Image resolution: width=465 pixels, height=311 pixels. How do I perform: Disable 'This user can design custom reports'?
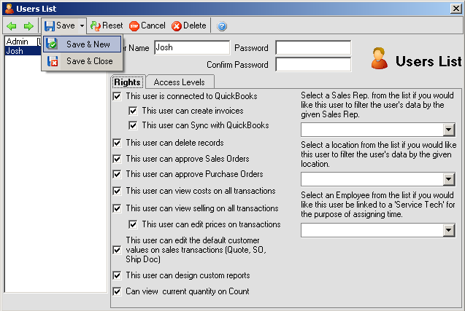pos(118,275)
